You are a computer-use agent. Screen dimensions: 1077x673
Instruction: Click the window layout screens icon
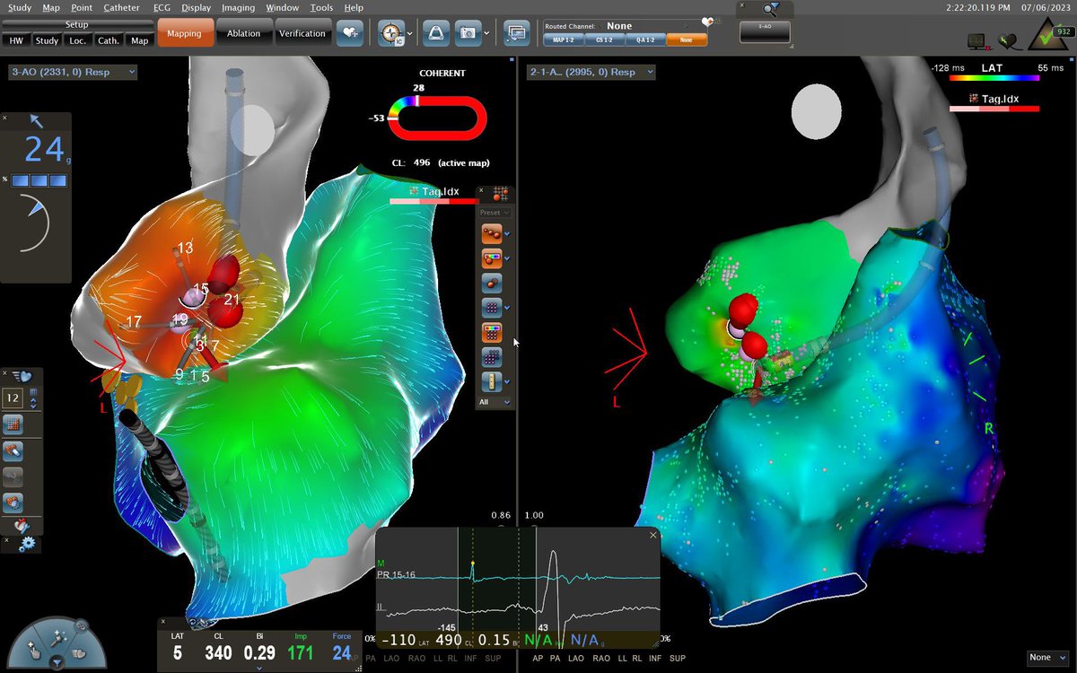tap(516, 33)
